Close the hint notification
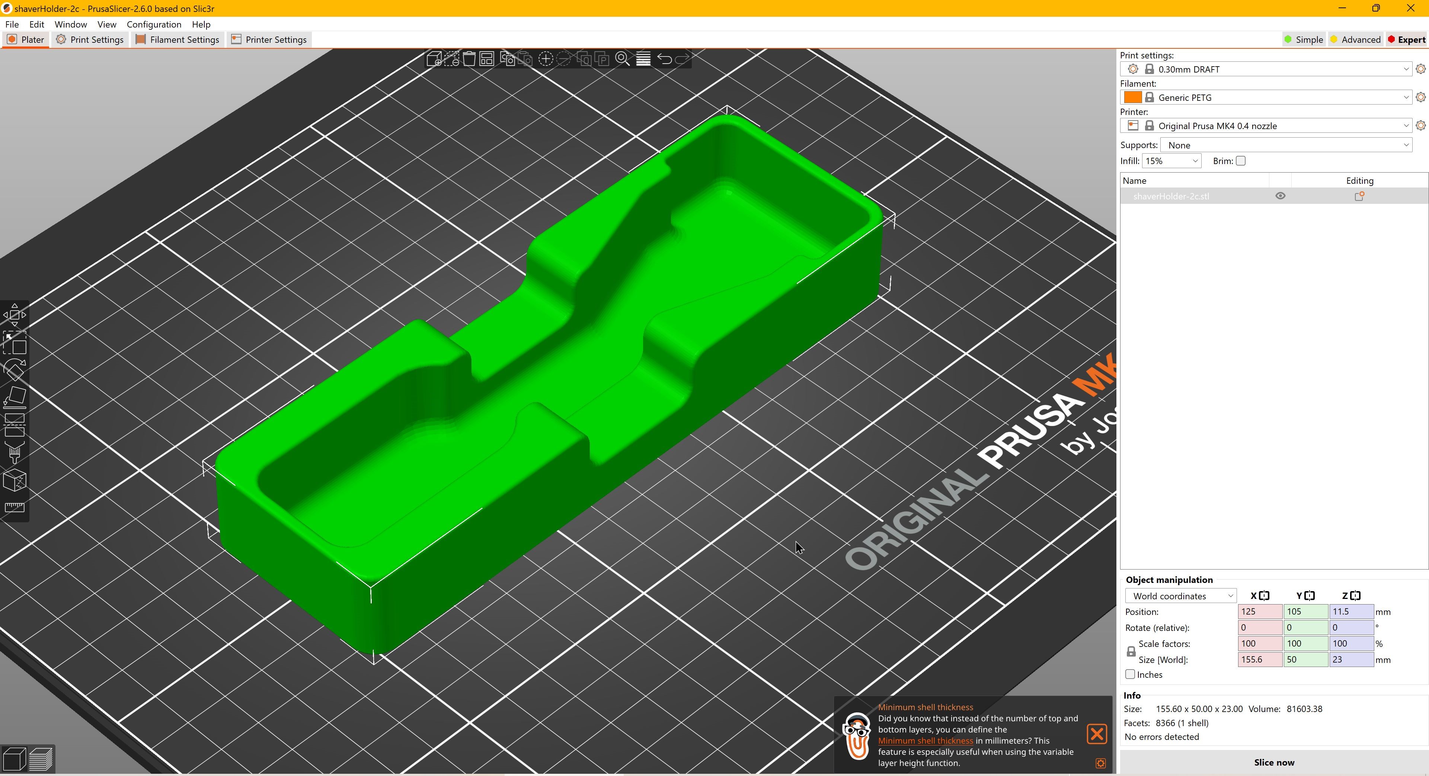This screenshot has width=1429, height=776. click(x=1097, y=734)
